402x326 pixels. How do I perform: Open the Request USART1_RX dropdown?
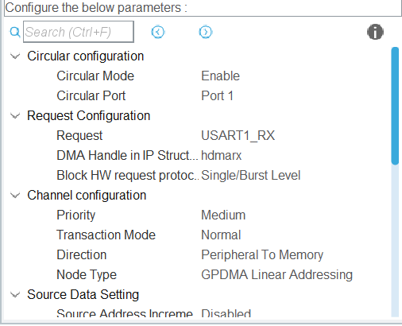[x=238, y=136]
